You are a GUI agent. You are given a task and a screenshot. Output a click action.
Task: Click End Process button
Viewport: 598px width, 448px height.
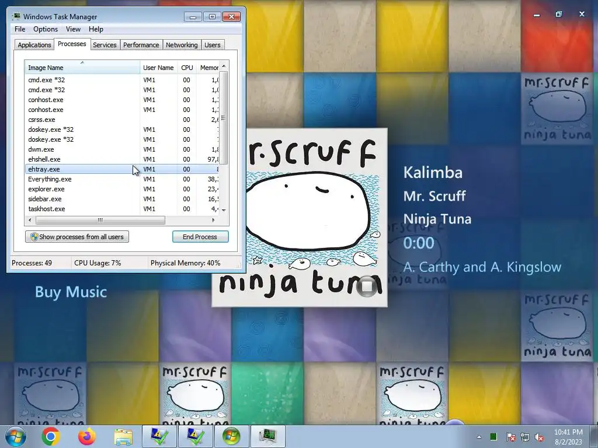point(200,237)
